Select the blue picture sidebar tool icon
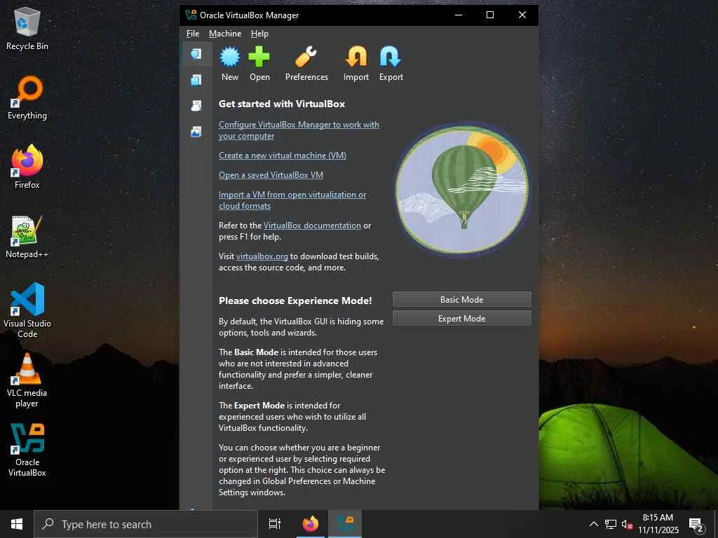718x538 pixels. pos(196,132)
